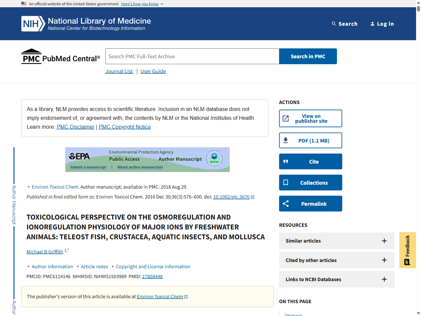Open the PMID 27808448 link
This screenshot has height=316, width=421.
click(x=152, y=276)
